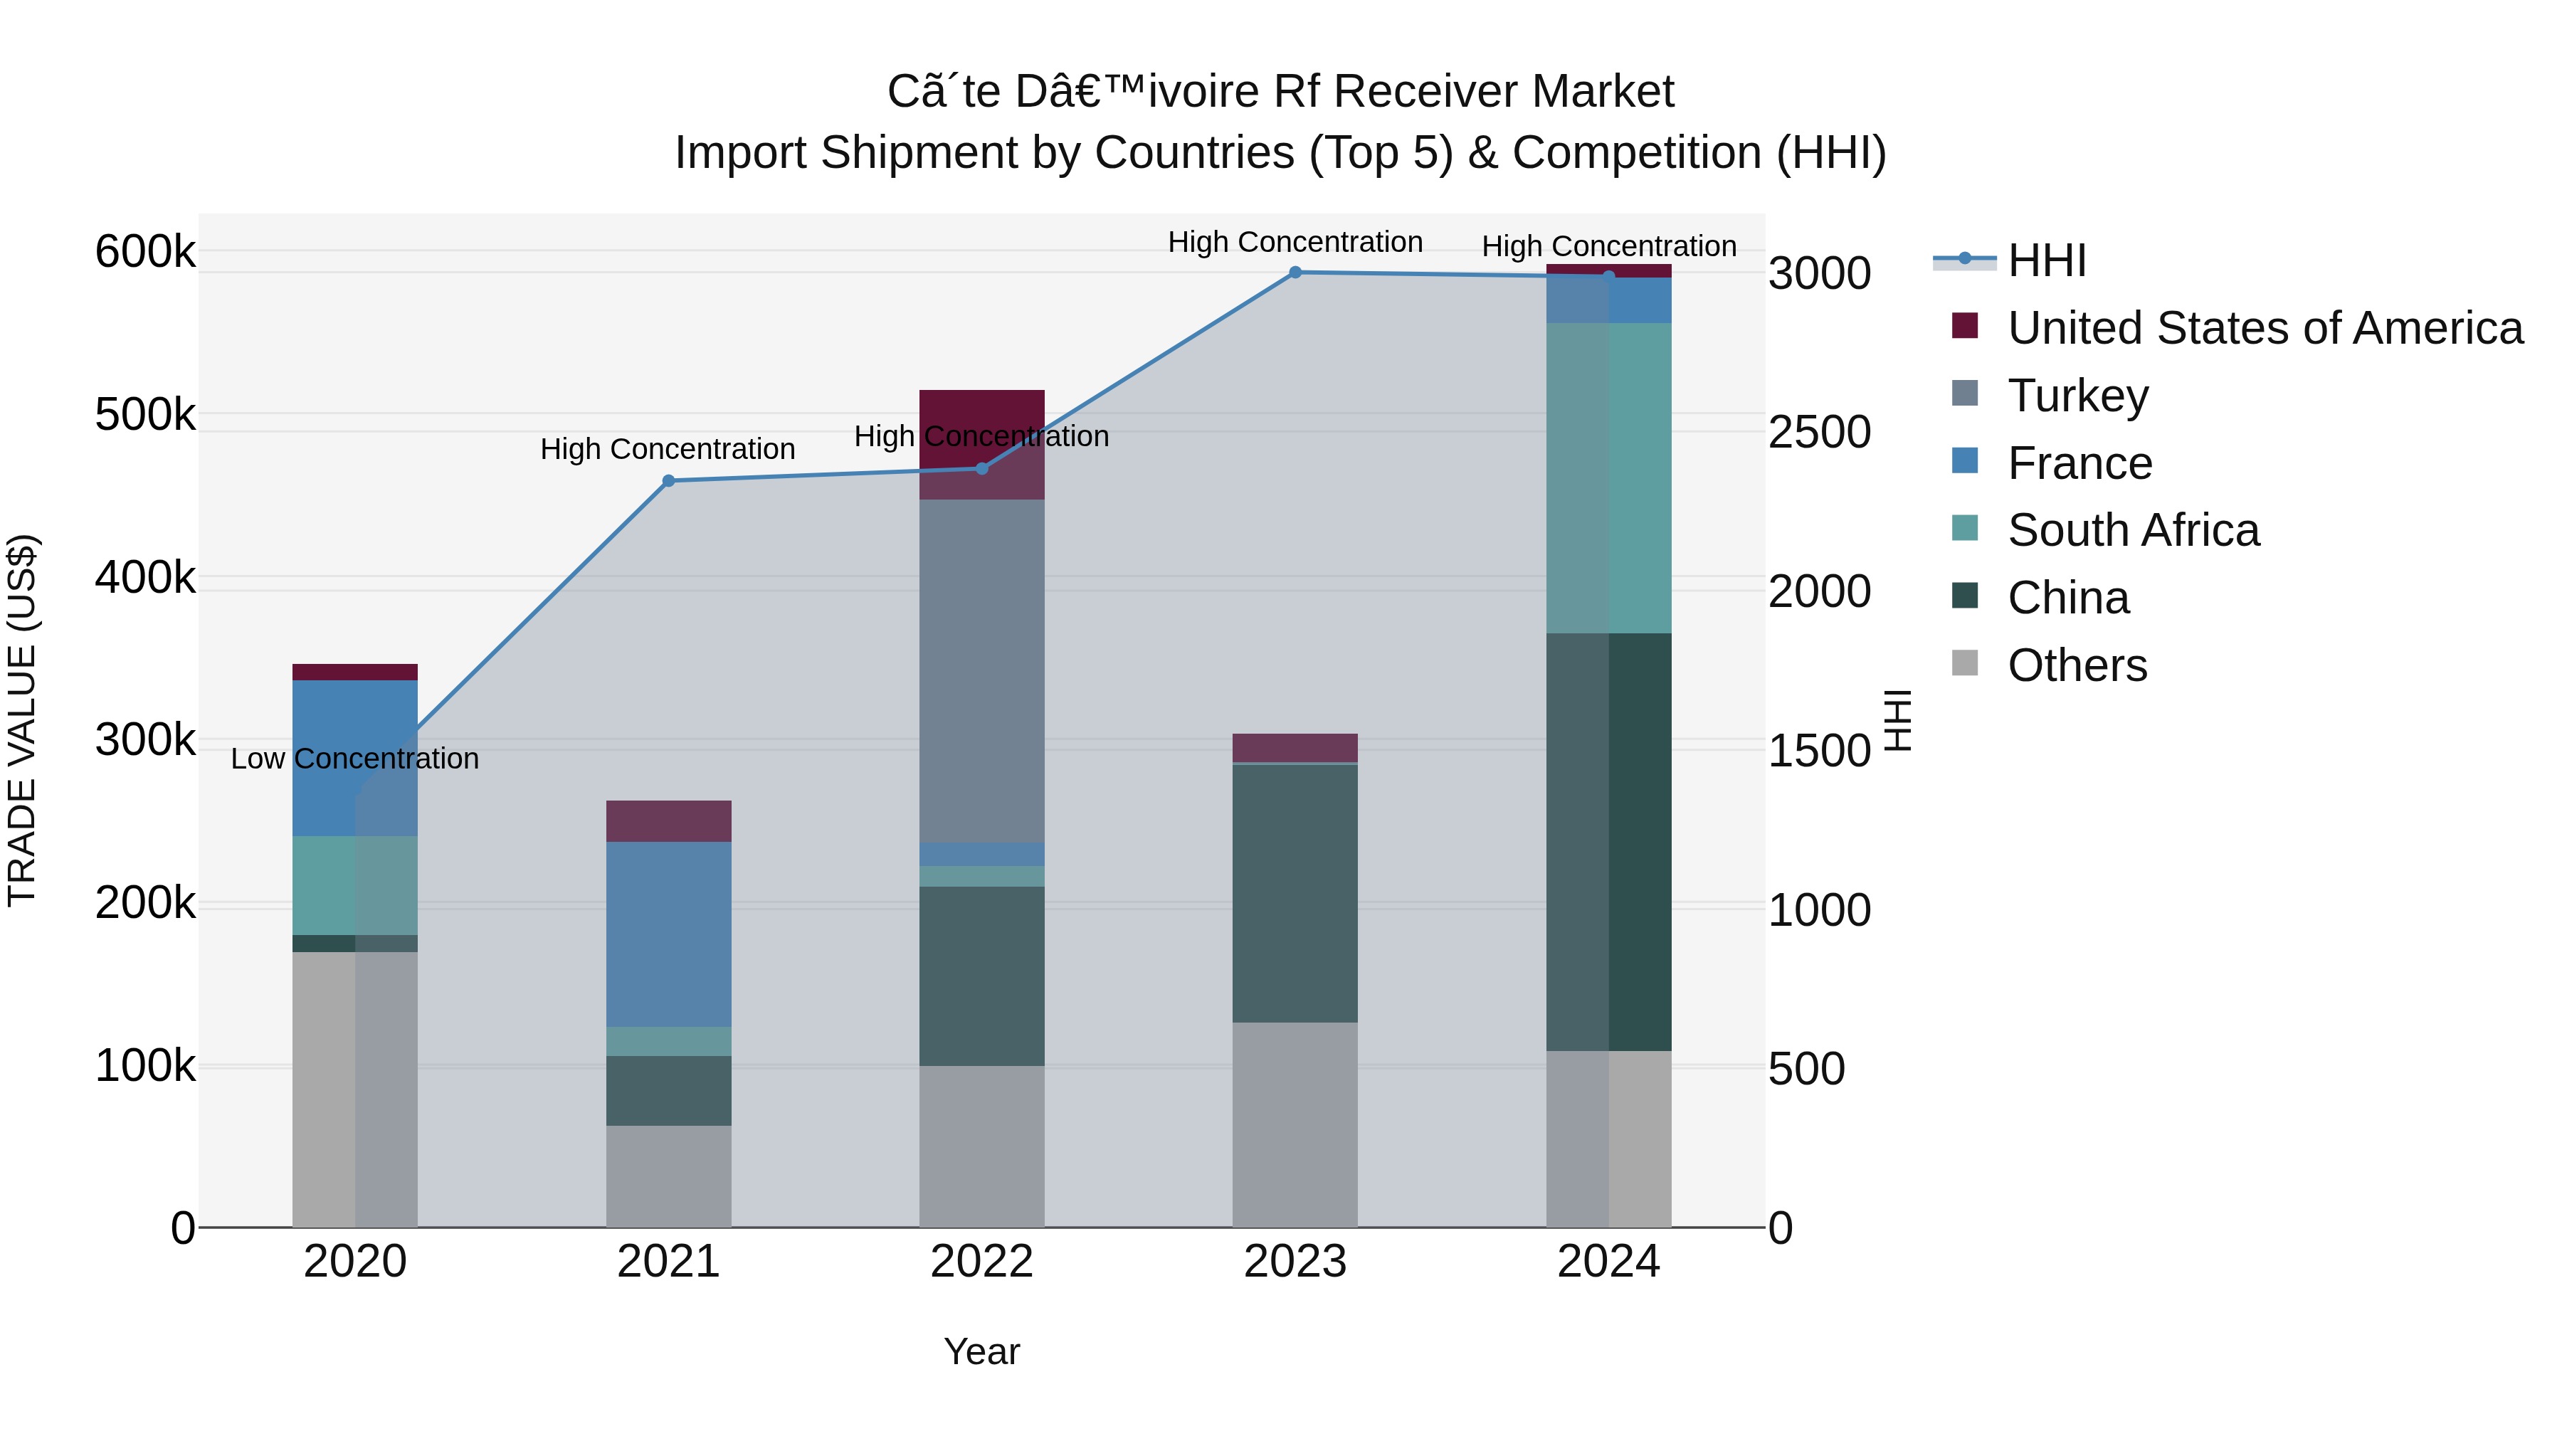Click the 2022 x-axis label
This screenshot has width=2562, height=1441.
point(981,1262)
